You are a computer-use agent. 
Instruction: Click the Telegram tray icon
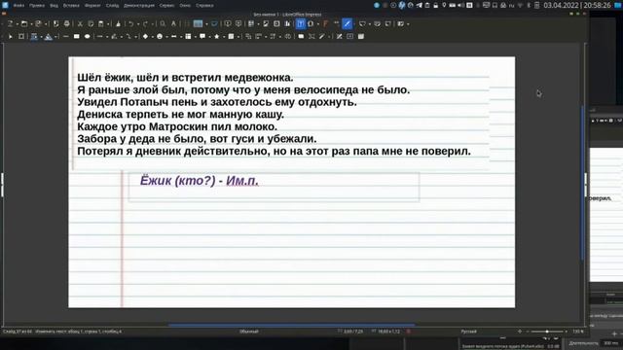click(x=420, y=5)
